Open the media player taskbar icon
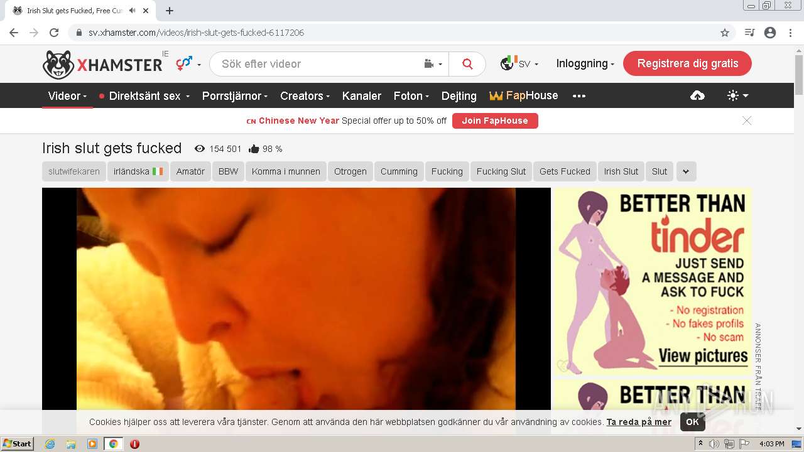The width and height of the screenshot is (804, 452). [x=92, y=444]
